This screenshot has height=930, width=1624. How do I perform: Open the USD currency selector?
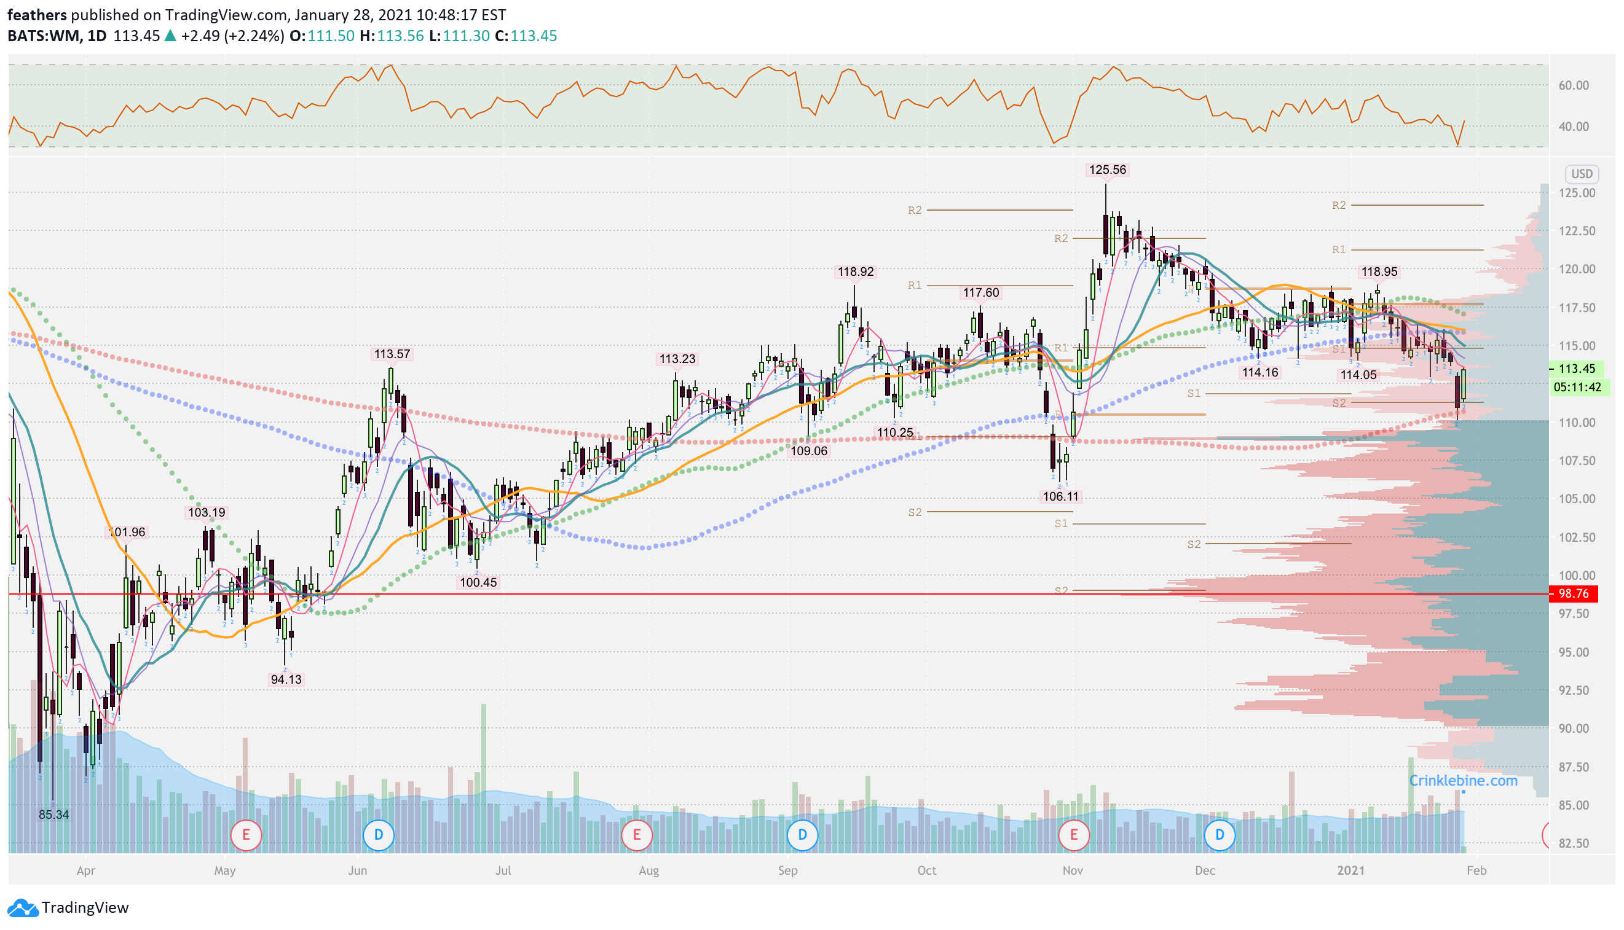[1582, 174]
